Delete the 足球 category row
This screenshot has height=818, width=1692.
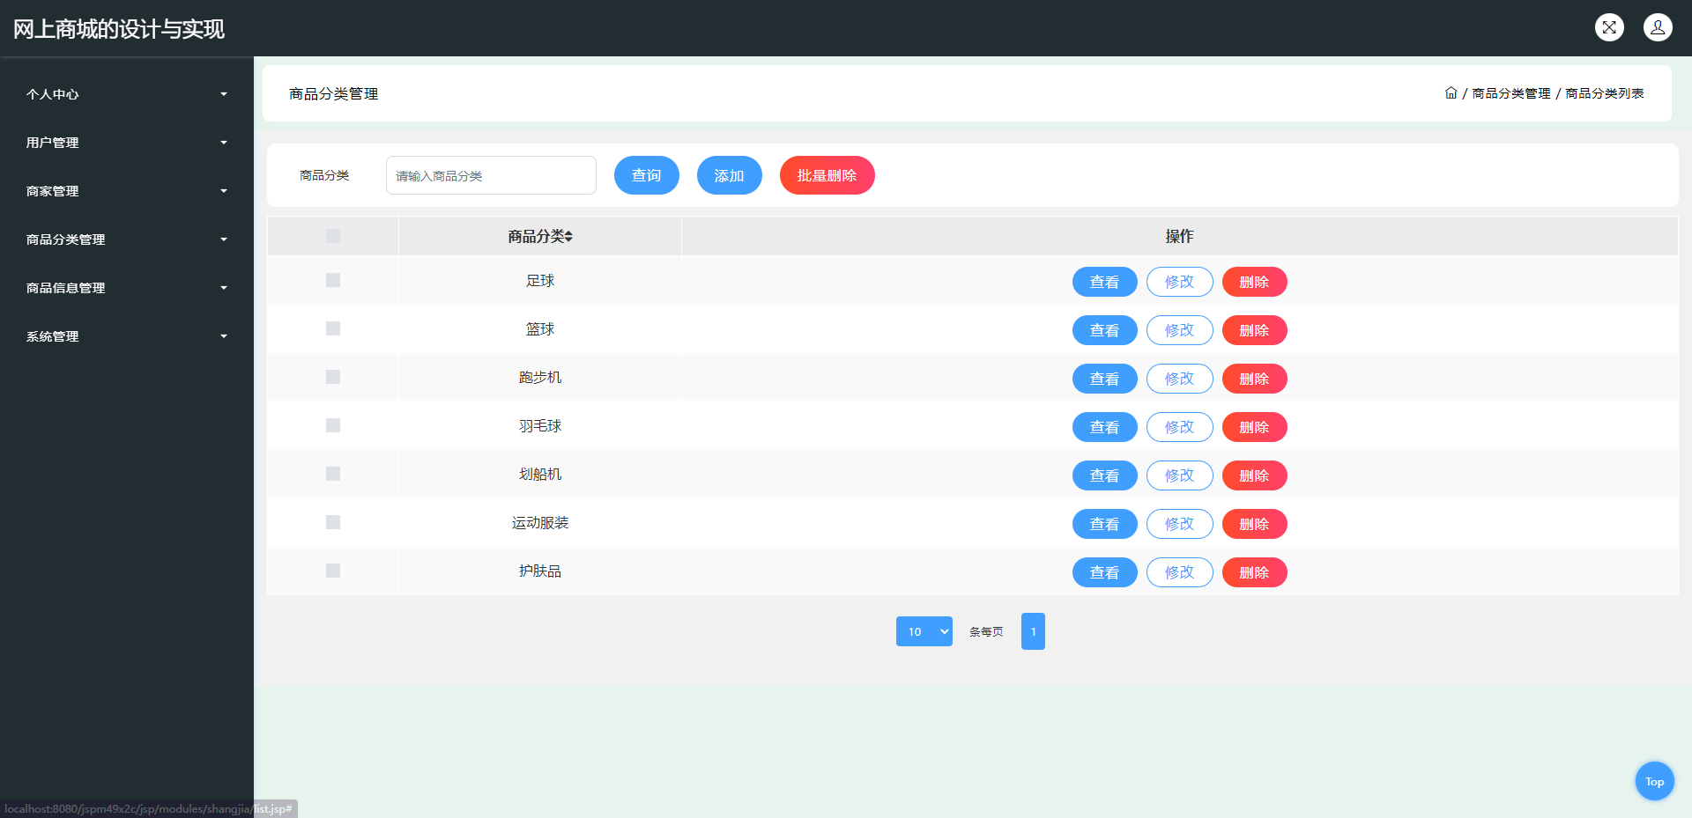click(x=1255, y=282)
